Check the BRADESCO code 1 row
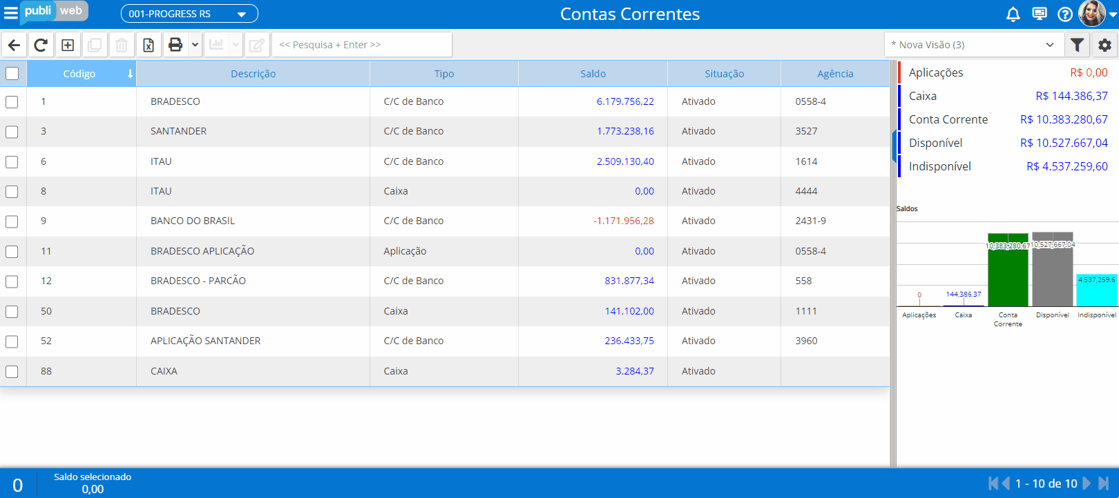The height and width of the screenshot is (498, 1119). tap(12, 102)
